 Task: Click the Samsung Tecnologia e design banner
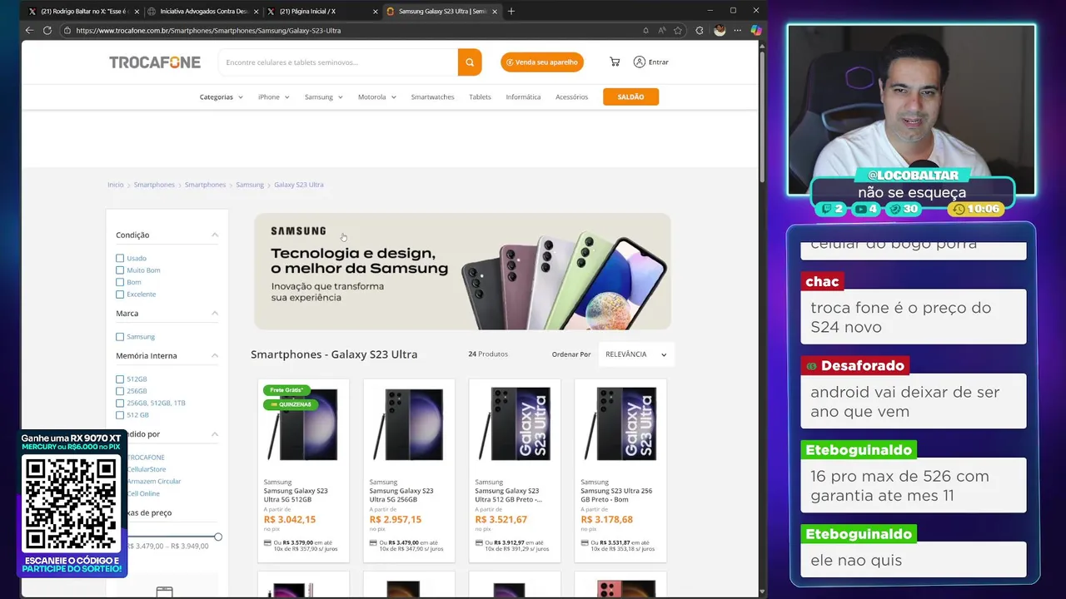[x=462, y=271]
